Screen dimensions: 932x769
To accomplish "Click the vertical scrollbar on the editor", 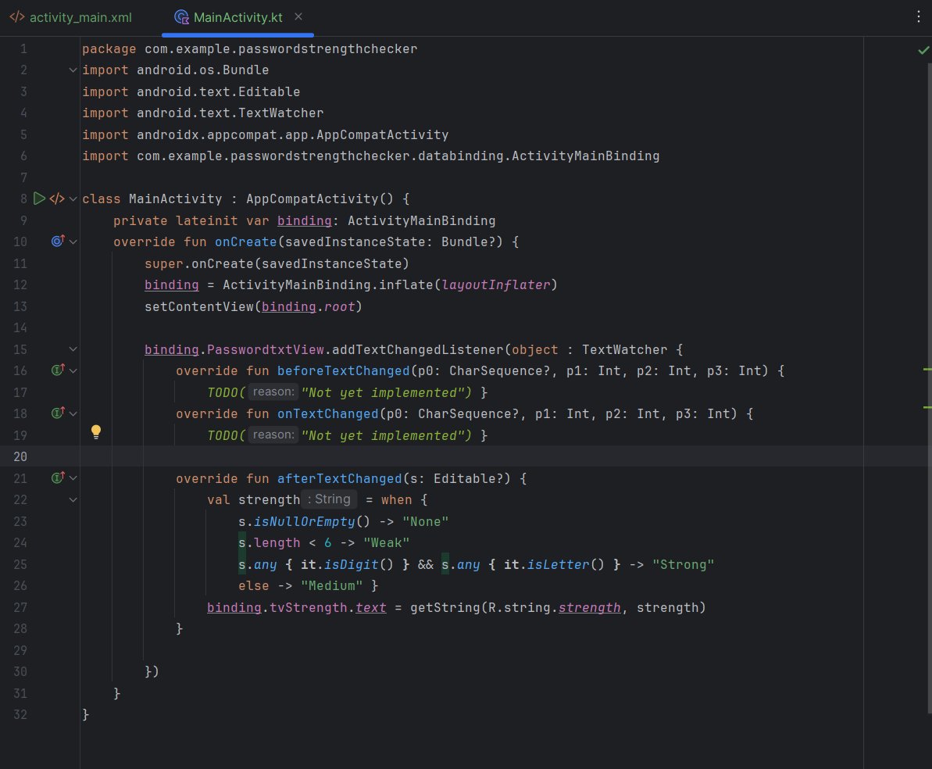I will coord(929,387).
